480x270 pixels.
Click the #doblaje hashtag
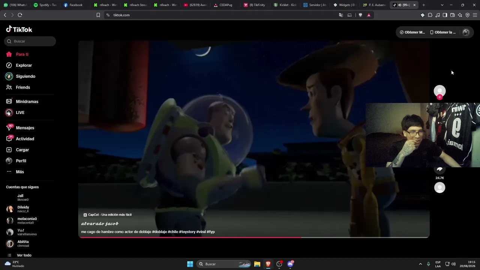click(x=159, y=232)
